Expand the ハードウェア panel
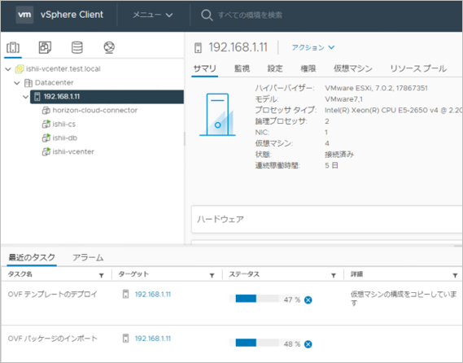Screen dimensions: 463x363 (x=327, y=220)
